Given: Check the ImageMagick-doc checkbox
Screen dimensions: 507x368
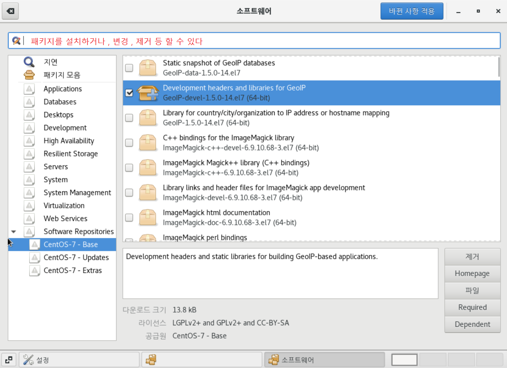Looking at the screenshot, I should 129,218.
